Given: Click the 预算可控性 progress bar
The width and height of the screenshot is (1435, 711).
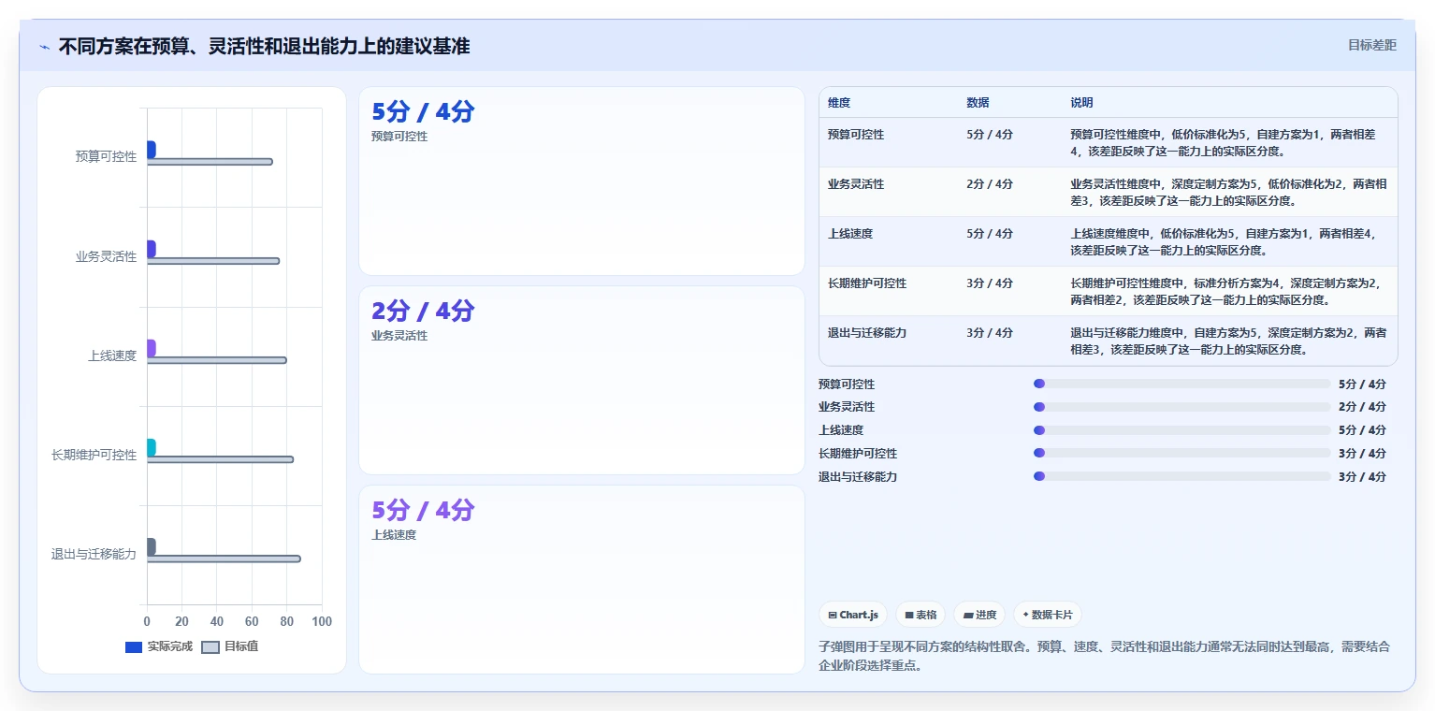Looking at the screenshot, I should point(1181,384).
